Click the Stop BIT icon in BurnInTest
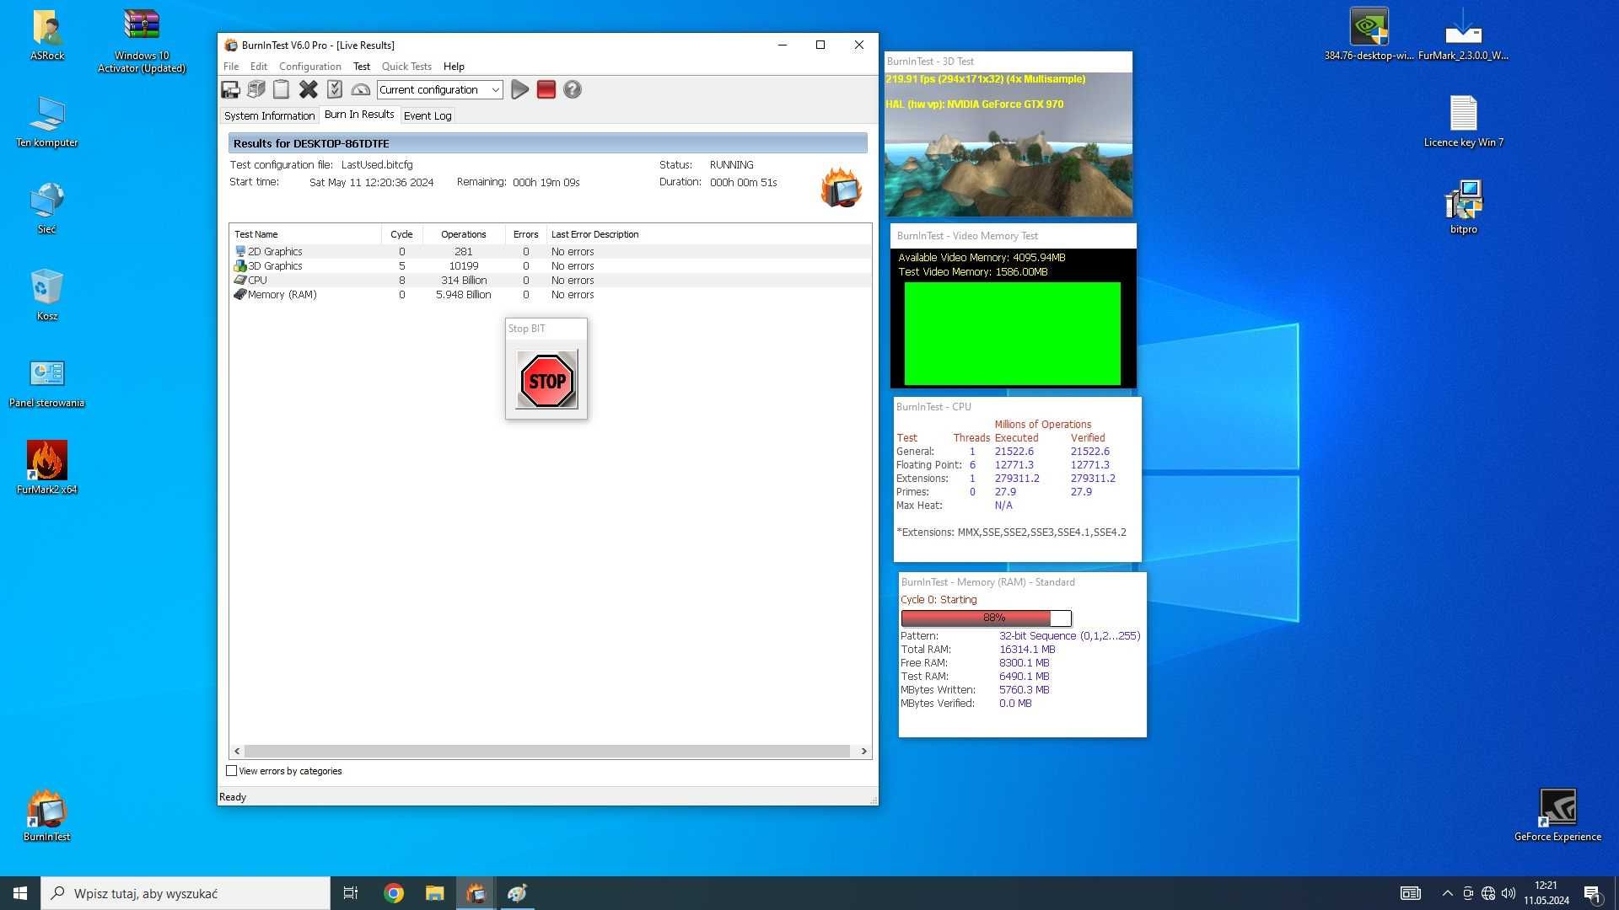The height and width of the screenshot is (910, 1619). [546, 377]
